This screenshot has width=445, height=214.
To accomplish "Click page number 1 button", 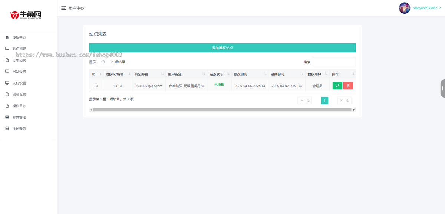I will [x=324, y=101].
